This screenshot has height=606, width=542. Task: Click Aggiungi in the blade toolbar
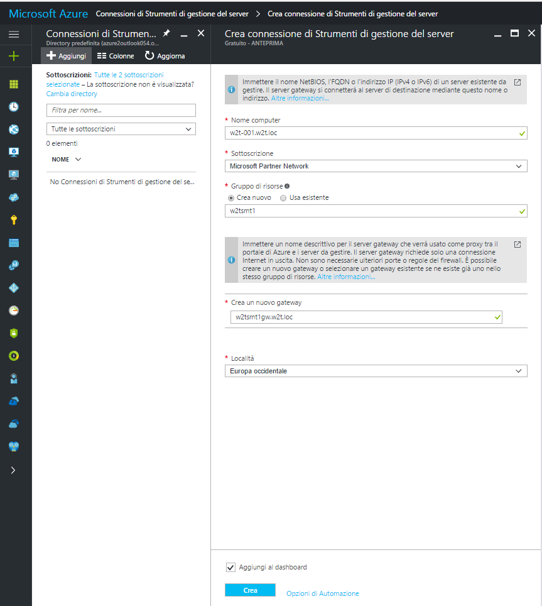coord(66,56)
